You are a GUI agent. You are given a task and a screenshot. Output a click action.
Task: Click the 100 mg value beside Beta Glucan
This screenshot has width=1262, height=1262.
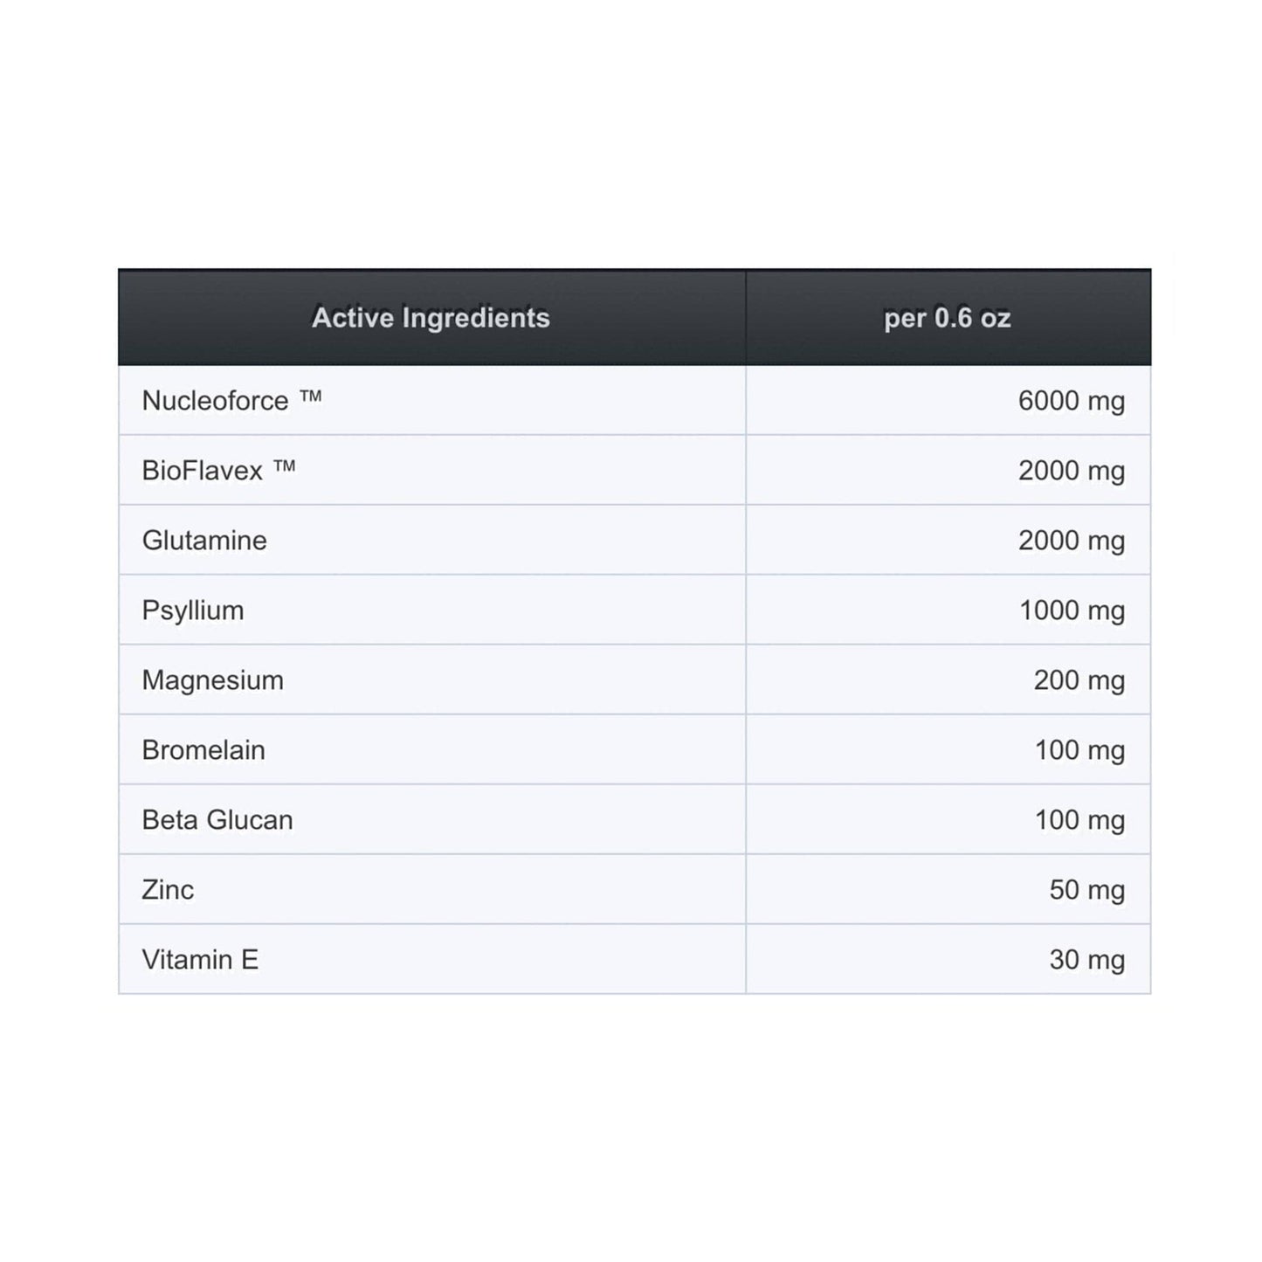tap(1079, 820)
